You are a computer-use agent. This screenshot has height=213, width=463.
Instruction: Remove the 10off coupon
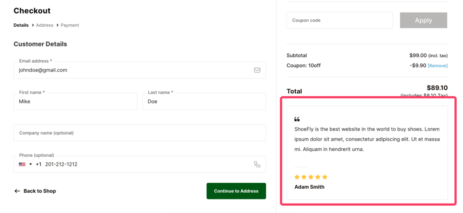437,66
